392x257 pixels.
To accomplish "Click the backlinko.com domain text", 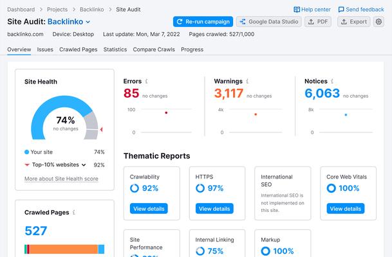I will 25,34.
